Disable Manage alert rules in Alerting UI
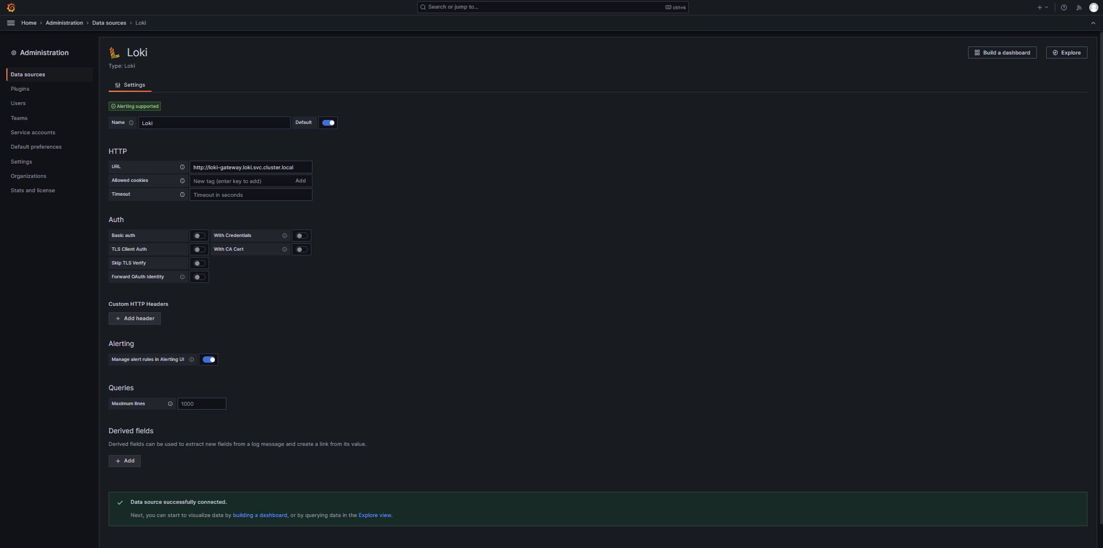This screenshot has height=548, width=1103. point(208,359)
